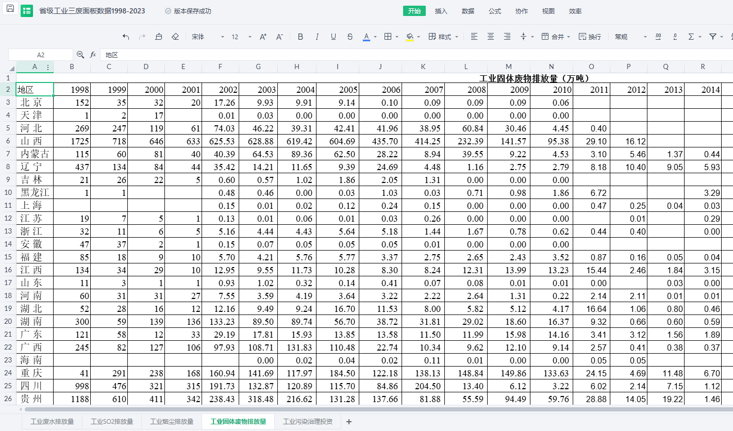This screenshot has width=733, height=431.
Task: Click the cell name box A2
Action: pos(41,55)
